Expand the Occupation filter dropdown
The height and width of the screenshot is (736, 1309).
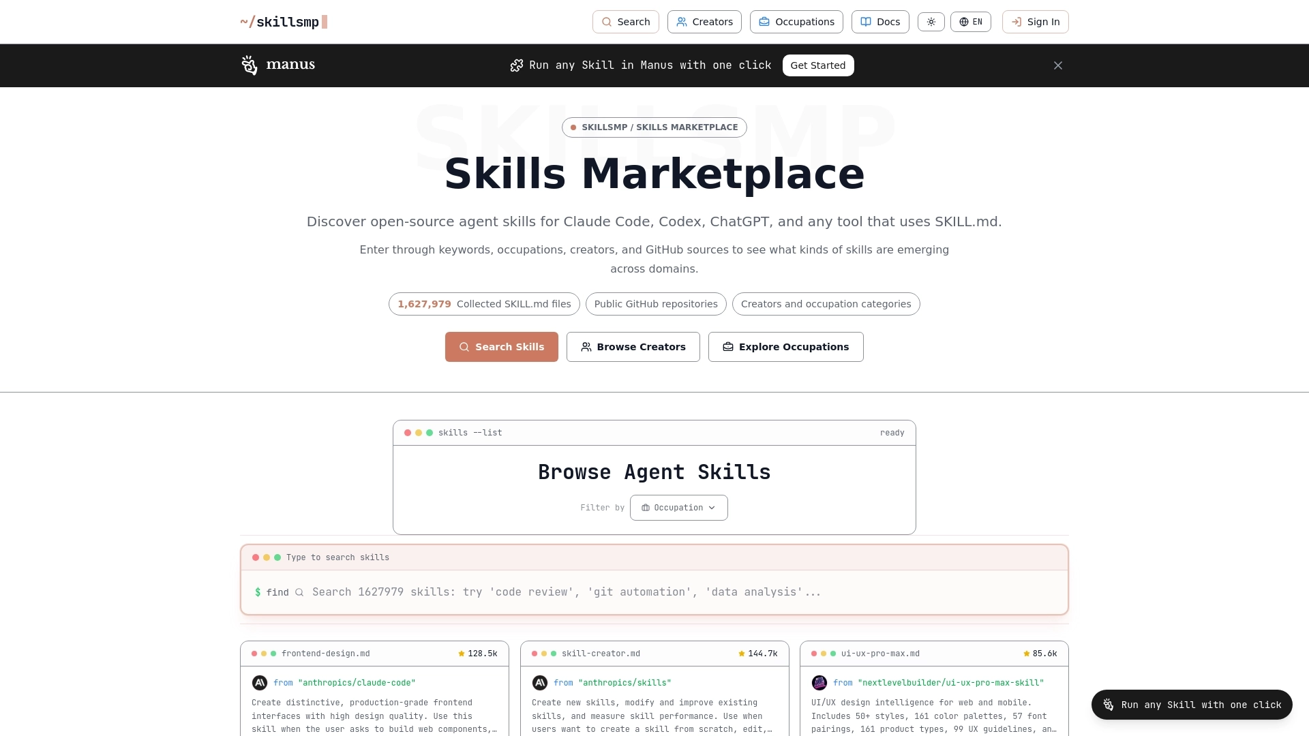[679, 508]
